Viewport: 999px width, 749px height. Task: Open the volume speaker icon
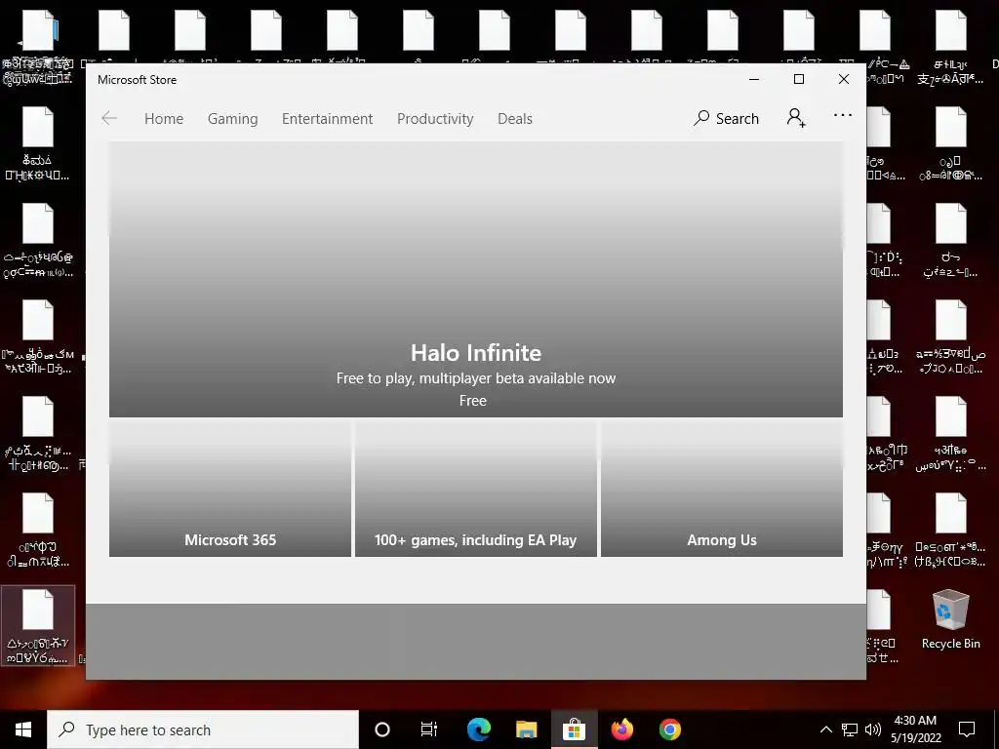(873, 729)
